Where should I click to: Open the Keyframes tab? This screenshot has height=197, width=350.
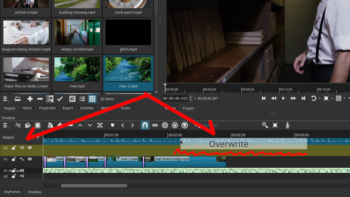12,192
